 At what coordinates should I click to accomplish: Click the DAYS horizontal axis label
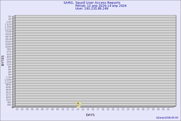click(90, 115)
